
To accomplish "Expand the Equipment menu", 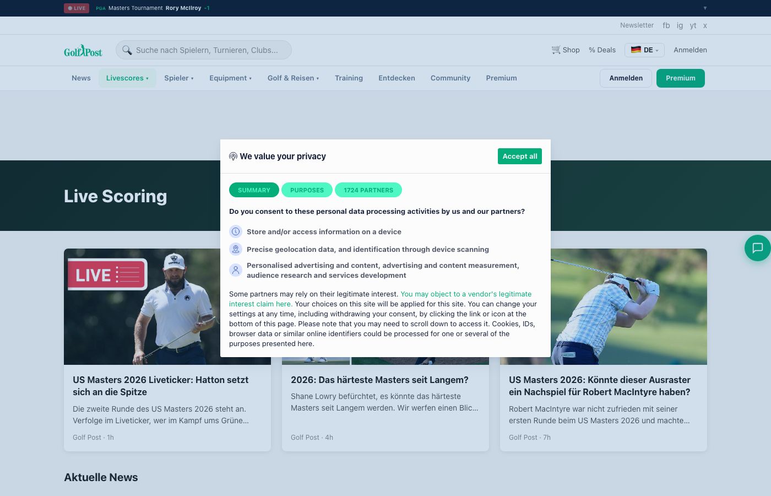I will click(x=230, y=78).
